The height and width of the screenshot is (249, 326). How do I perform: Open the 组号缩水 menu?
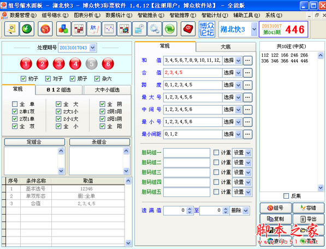55,15
